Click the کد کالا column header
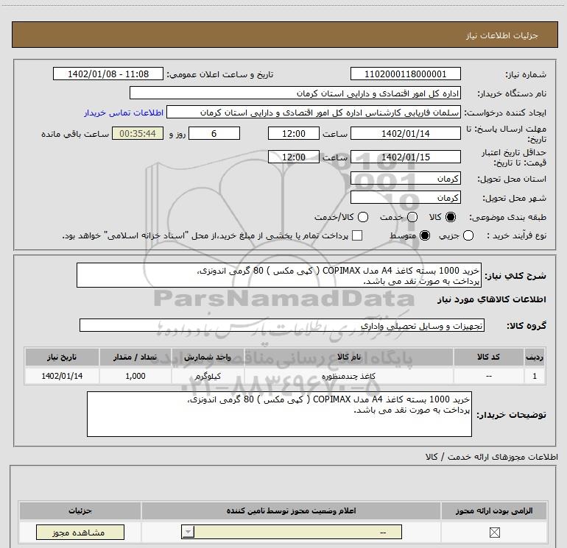 (488, 357)
